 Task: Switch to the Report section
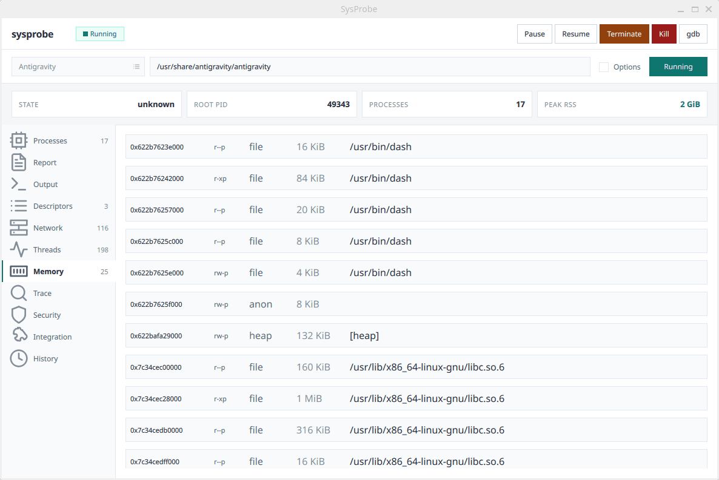pyautogui.click(x=45, y=163)
